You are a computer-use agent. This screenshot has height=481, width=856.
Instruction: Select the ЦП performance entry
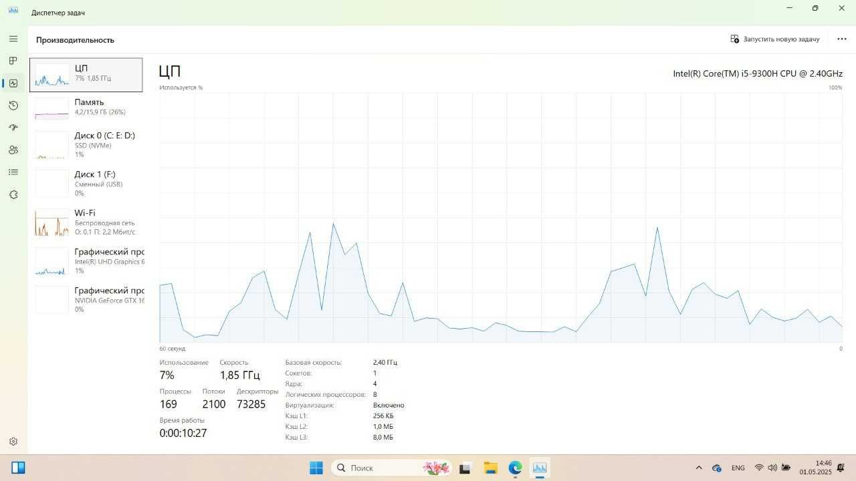(86, 75)
